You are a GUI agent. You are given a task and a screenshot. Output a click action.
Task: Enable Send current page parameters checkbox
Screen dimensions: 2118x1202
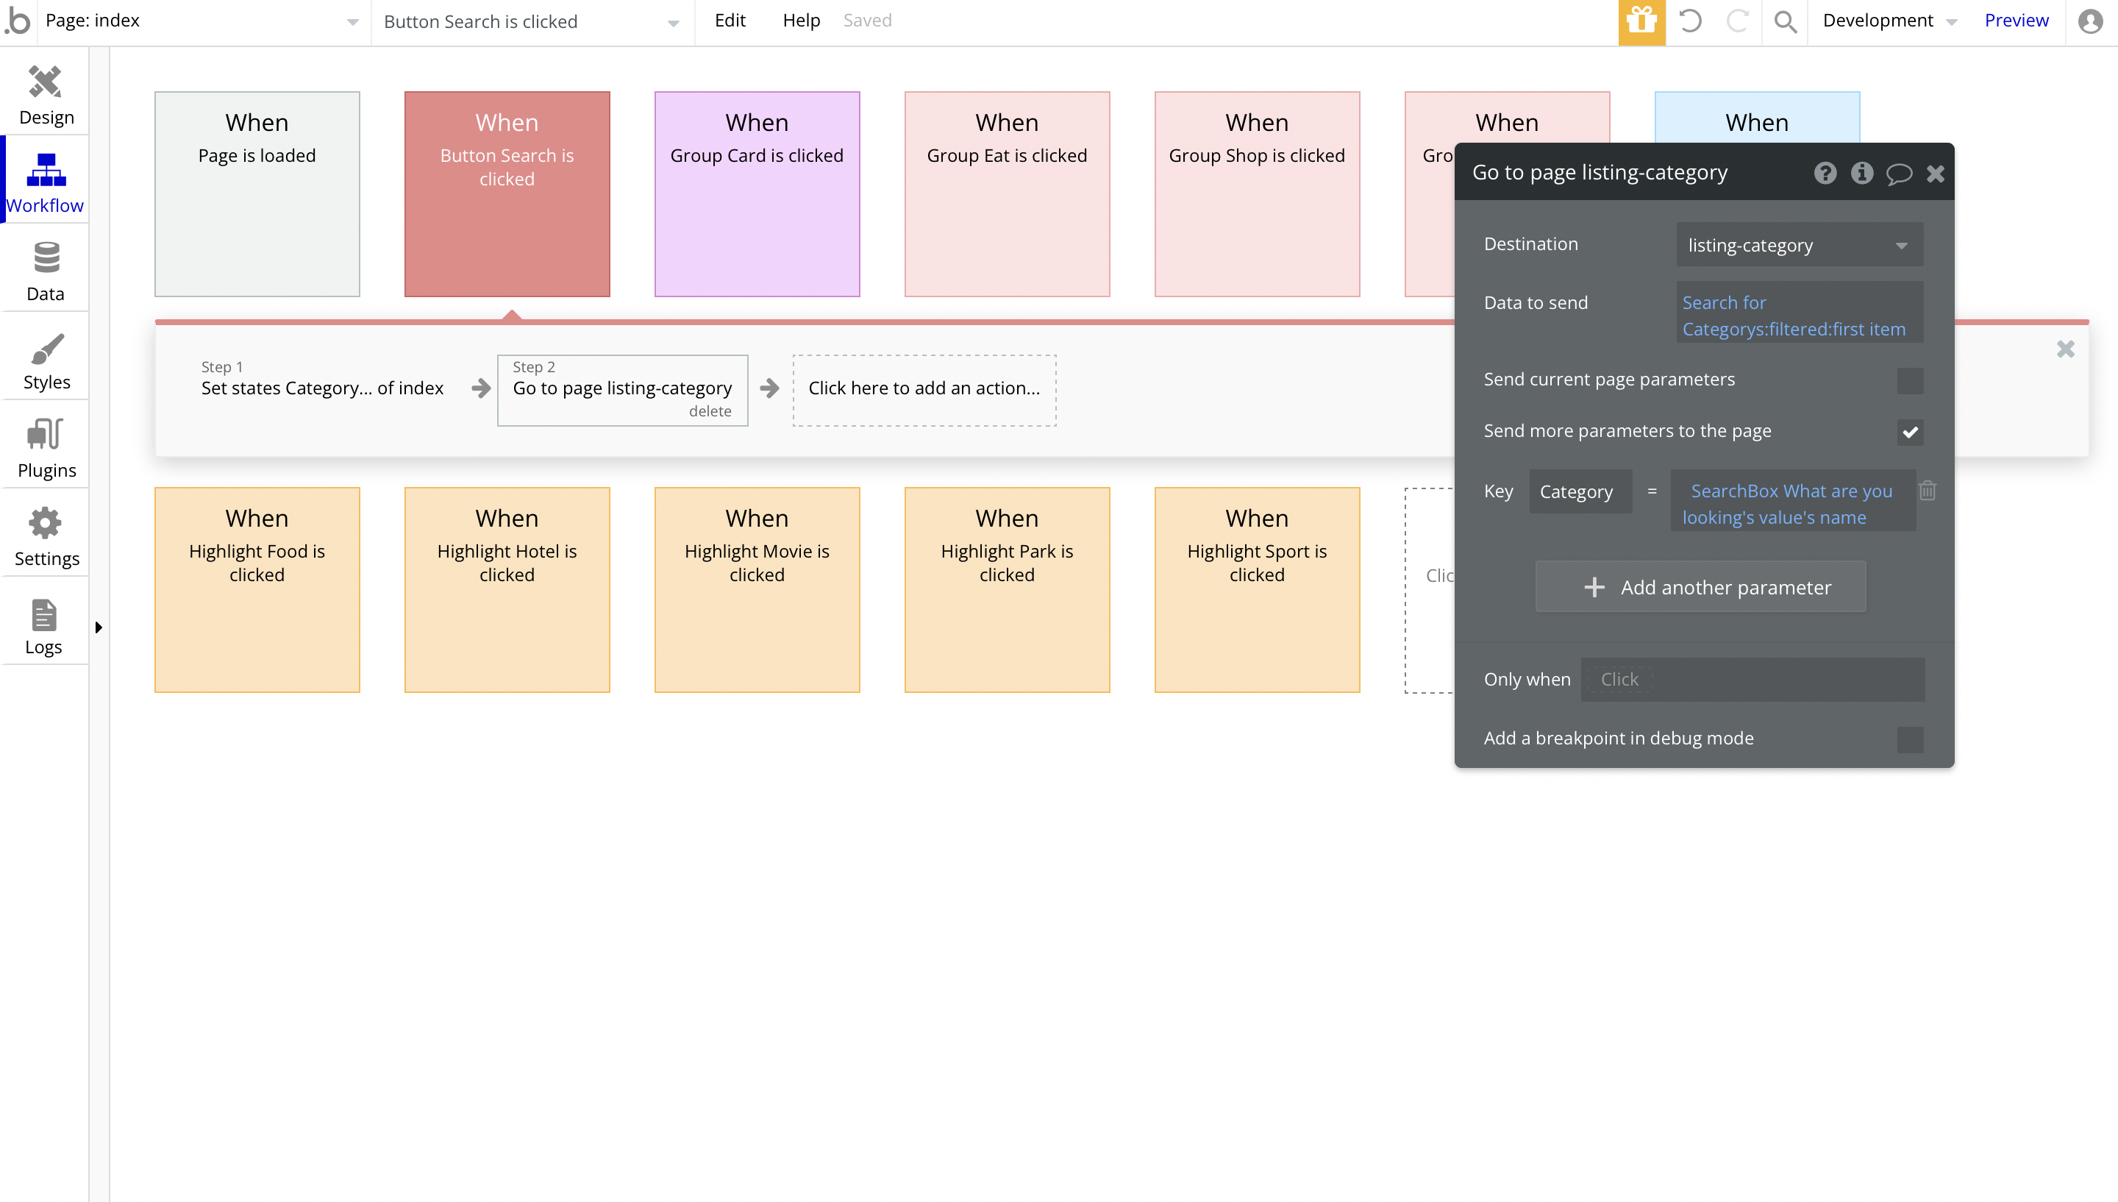pyautogui.click(x=1909, y=380)
